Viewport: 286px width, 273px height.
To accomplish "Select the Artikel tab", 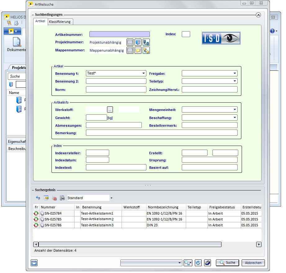I will pos(40,21).
